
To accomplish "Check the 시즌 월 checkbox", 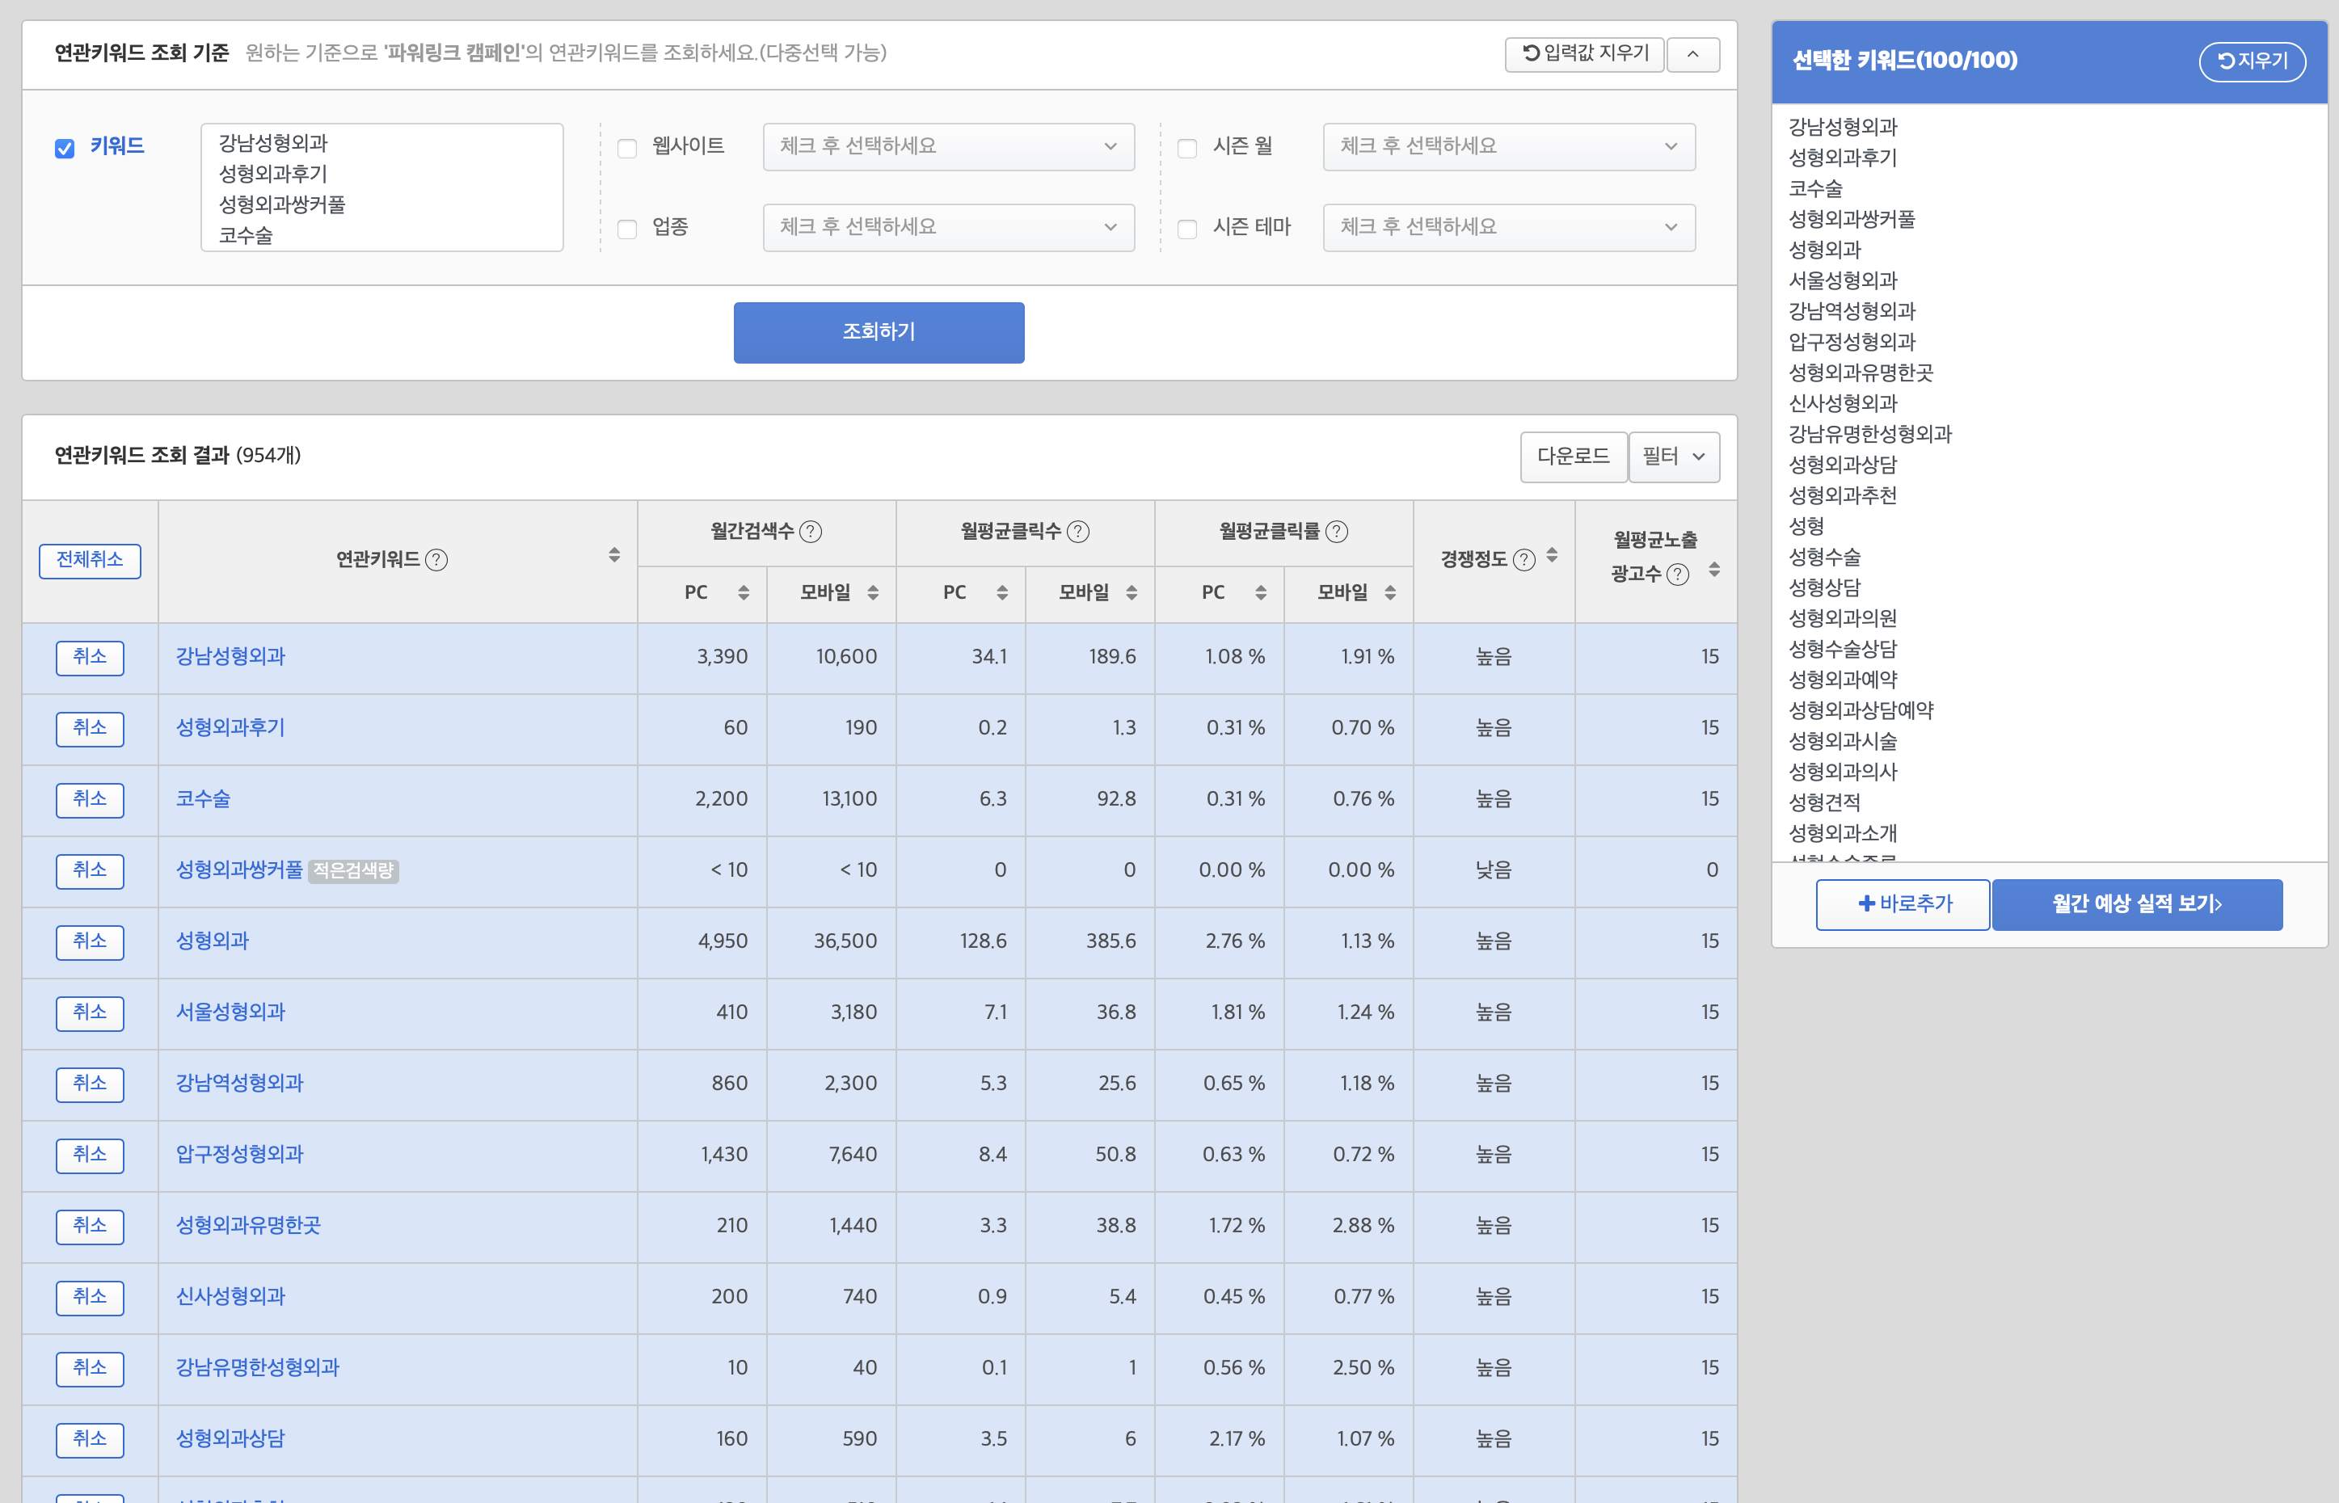I will tap(1187, 149).
